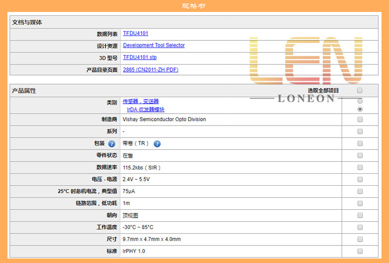Click the 1m link range value
The width and height of the screenshot is (389, 263).
[126, 203]
